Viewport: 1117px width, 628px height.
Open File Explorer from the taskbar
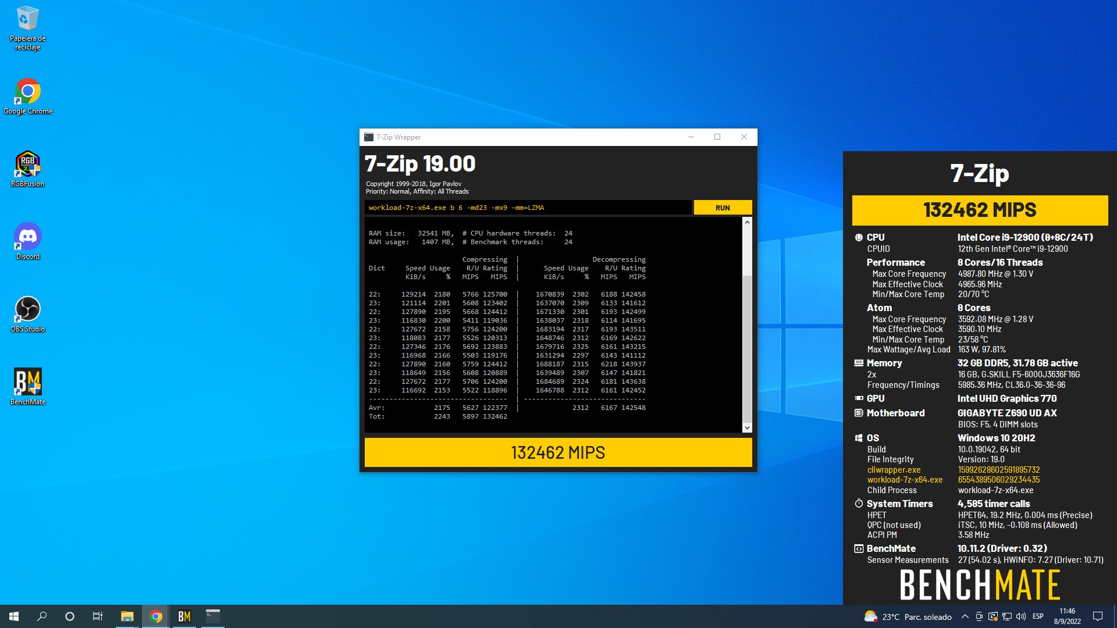(127, 616)
